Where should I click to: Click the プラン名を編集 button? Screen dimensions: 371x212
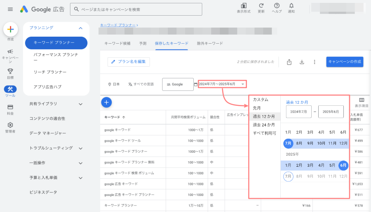coord(129,62)
